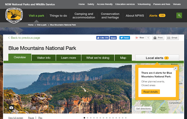
Task: Click Home in the breadcrumb
Action: tap(31, 25)
